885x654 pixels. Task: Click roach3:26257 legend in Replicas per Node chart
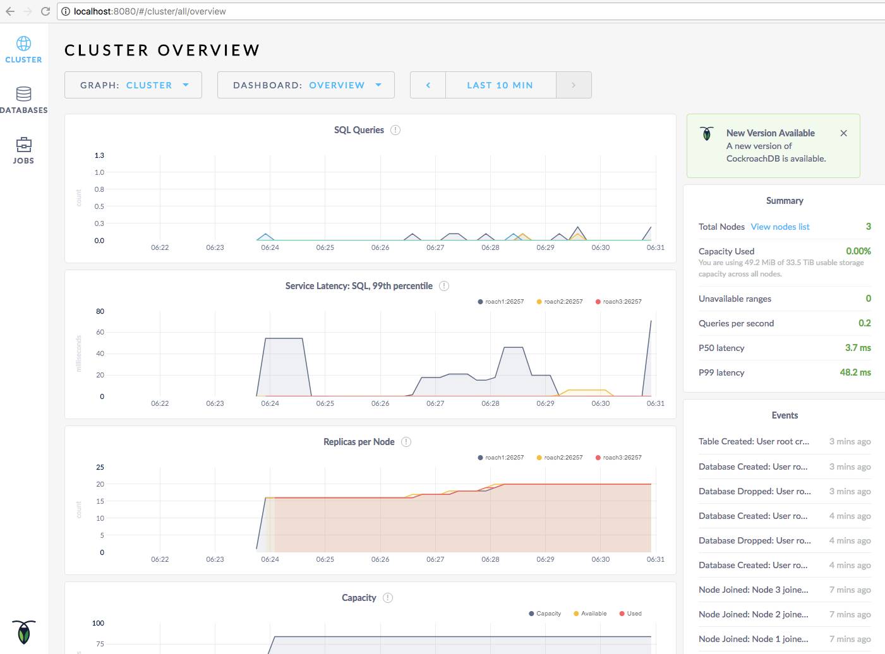[x=618, y=458]
